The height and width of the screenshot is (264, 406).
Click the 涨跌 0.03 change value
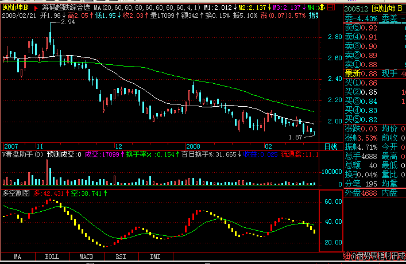tap(361, 129)
